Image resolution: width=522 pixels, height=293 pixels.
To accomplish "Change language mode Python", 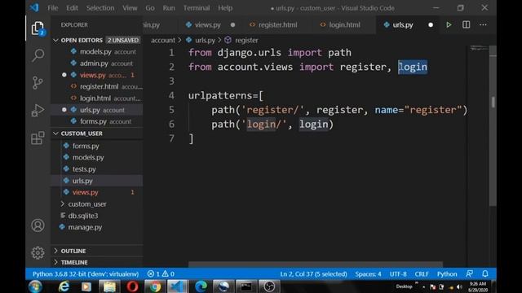I will click(x=447, y=273).
